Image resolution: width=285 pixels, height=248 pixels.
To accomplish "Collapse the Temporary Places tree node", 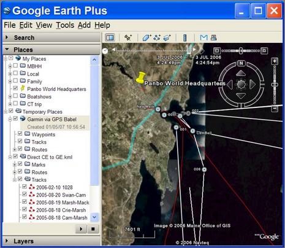I will (6, 112).
